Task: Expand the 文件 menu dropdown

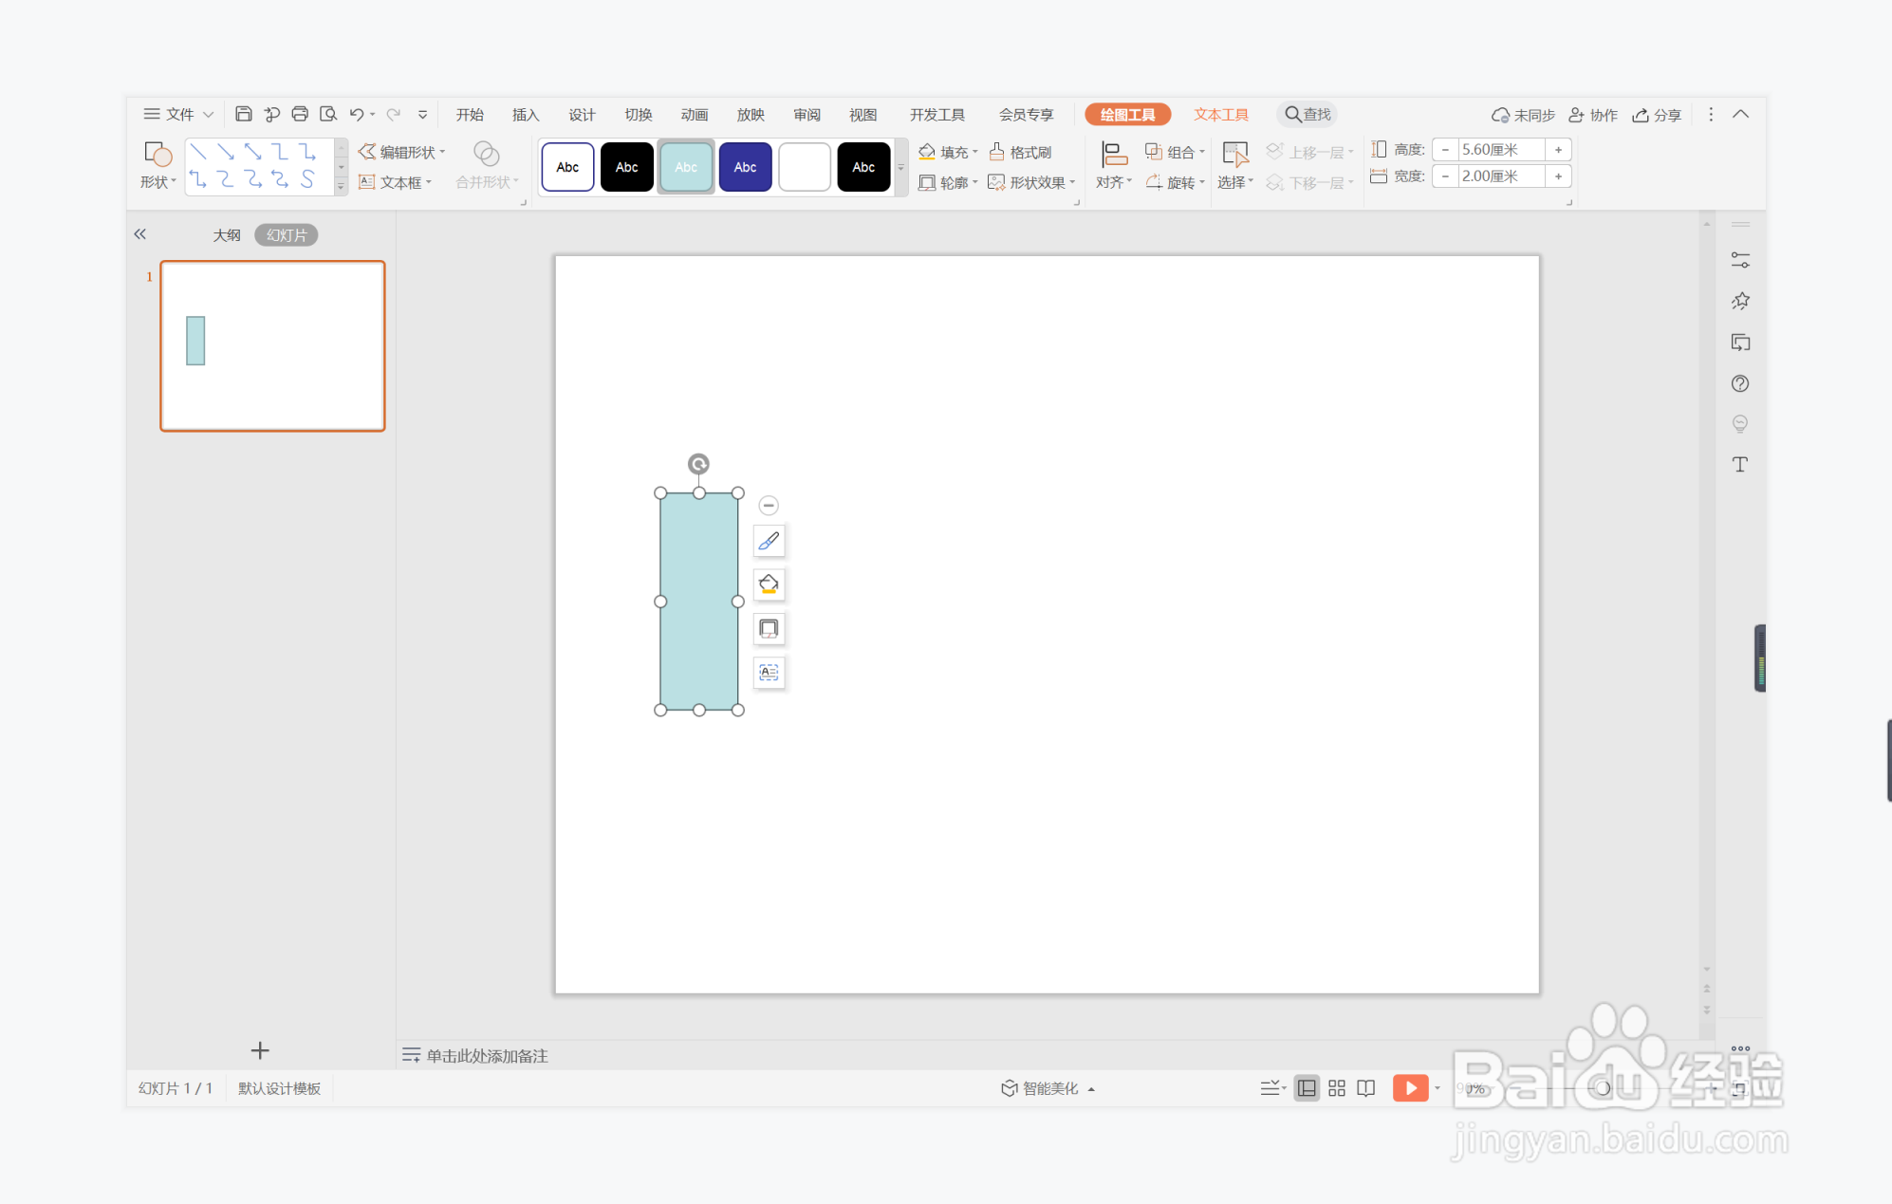Action: pyautogui.click(x=179, y=114)
